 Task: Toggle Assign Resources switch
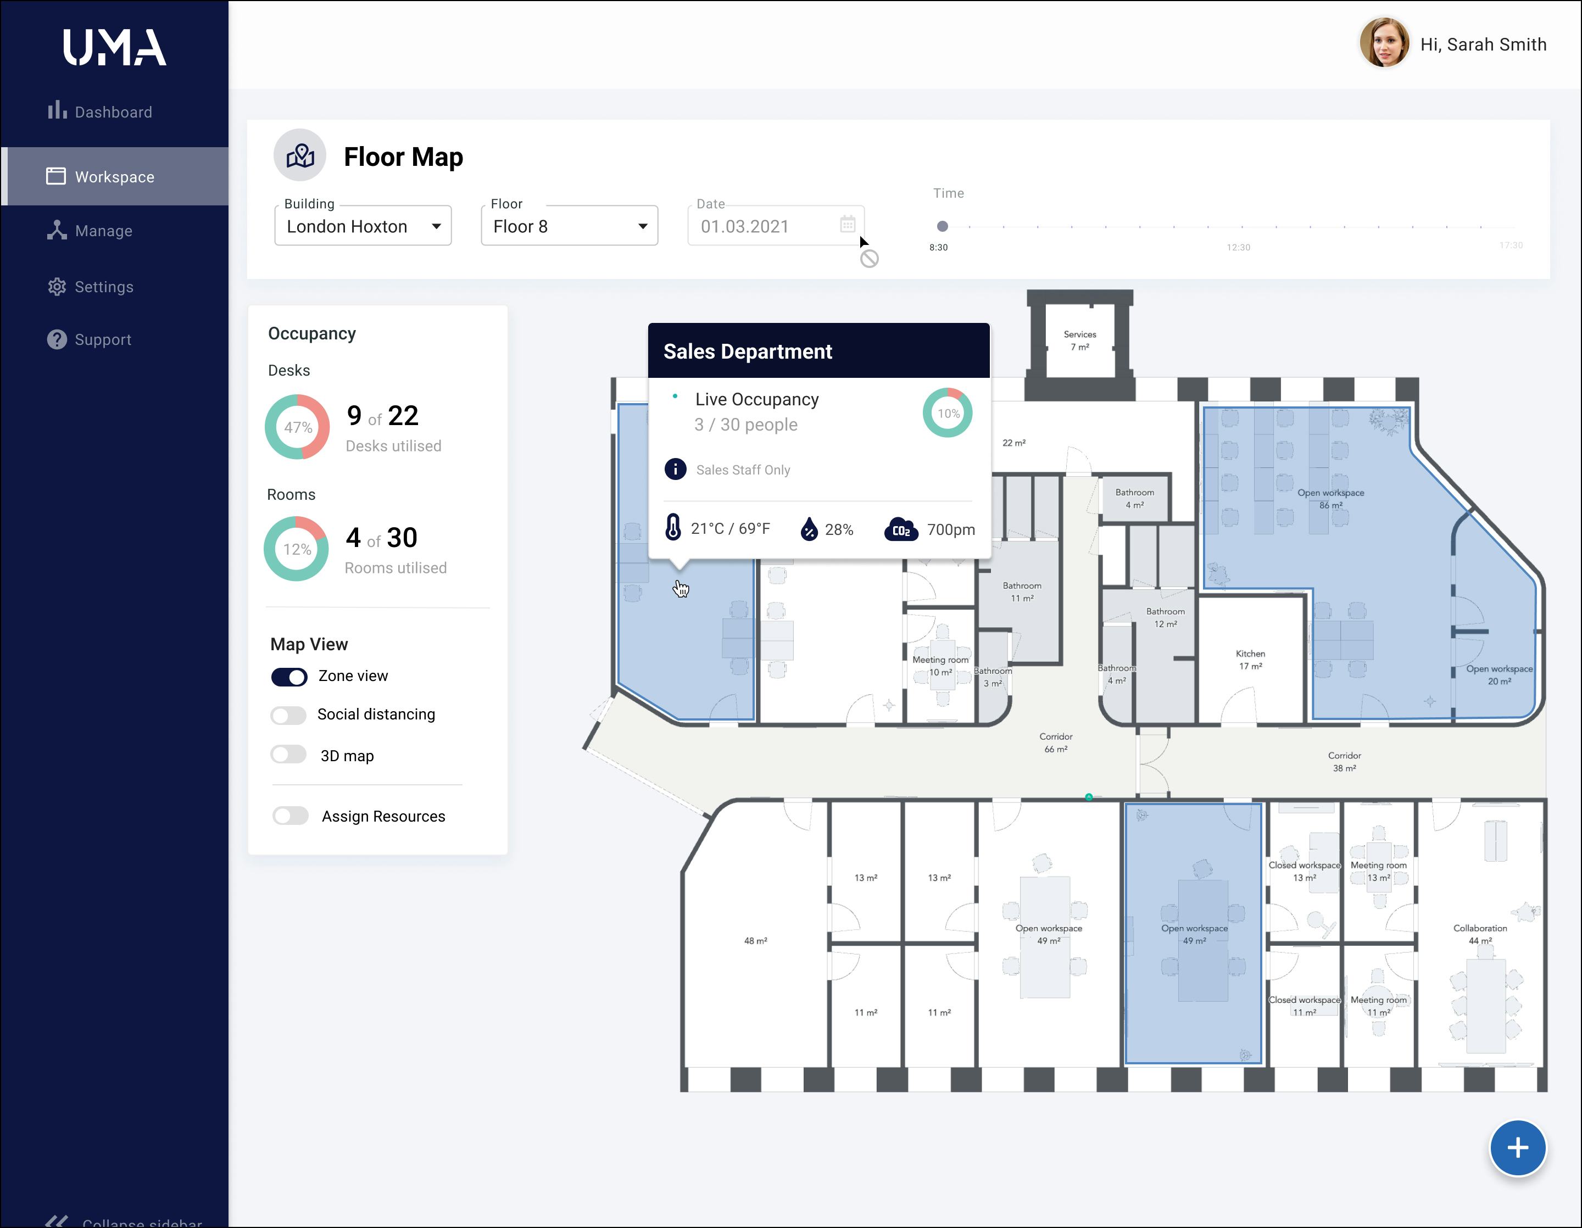click(x=291, y=816)
